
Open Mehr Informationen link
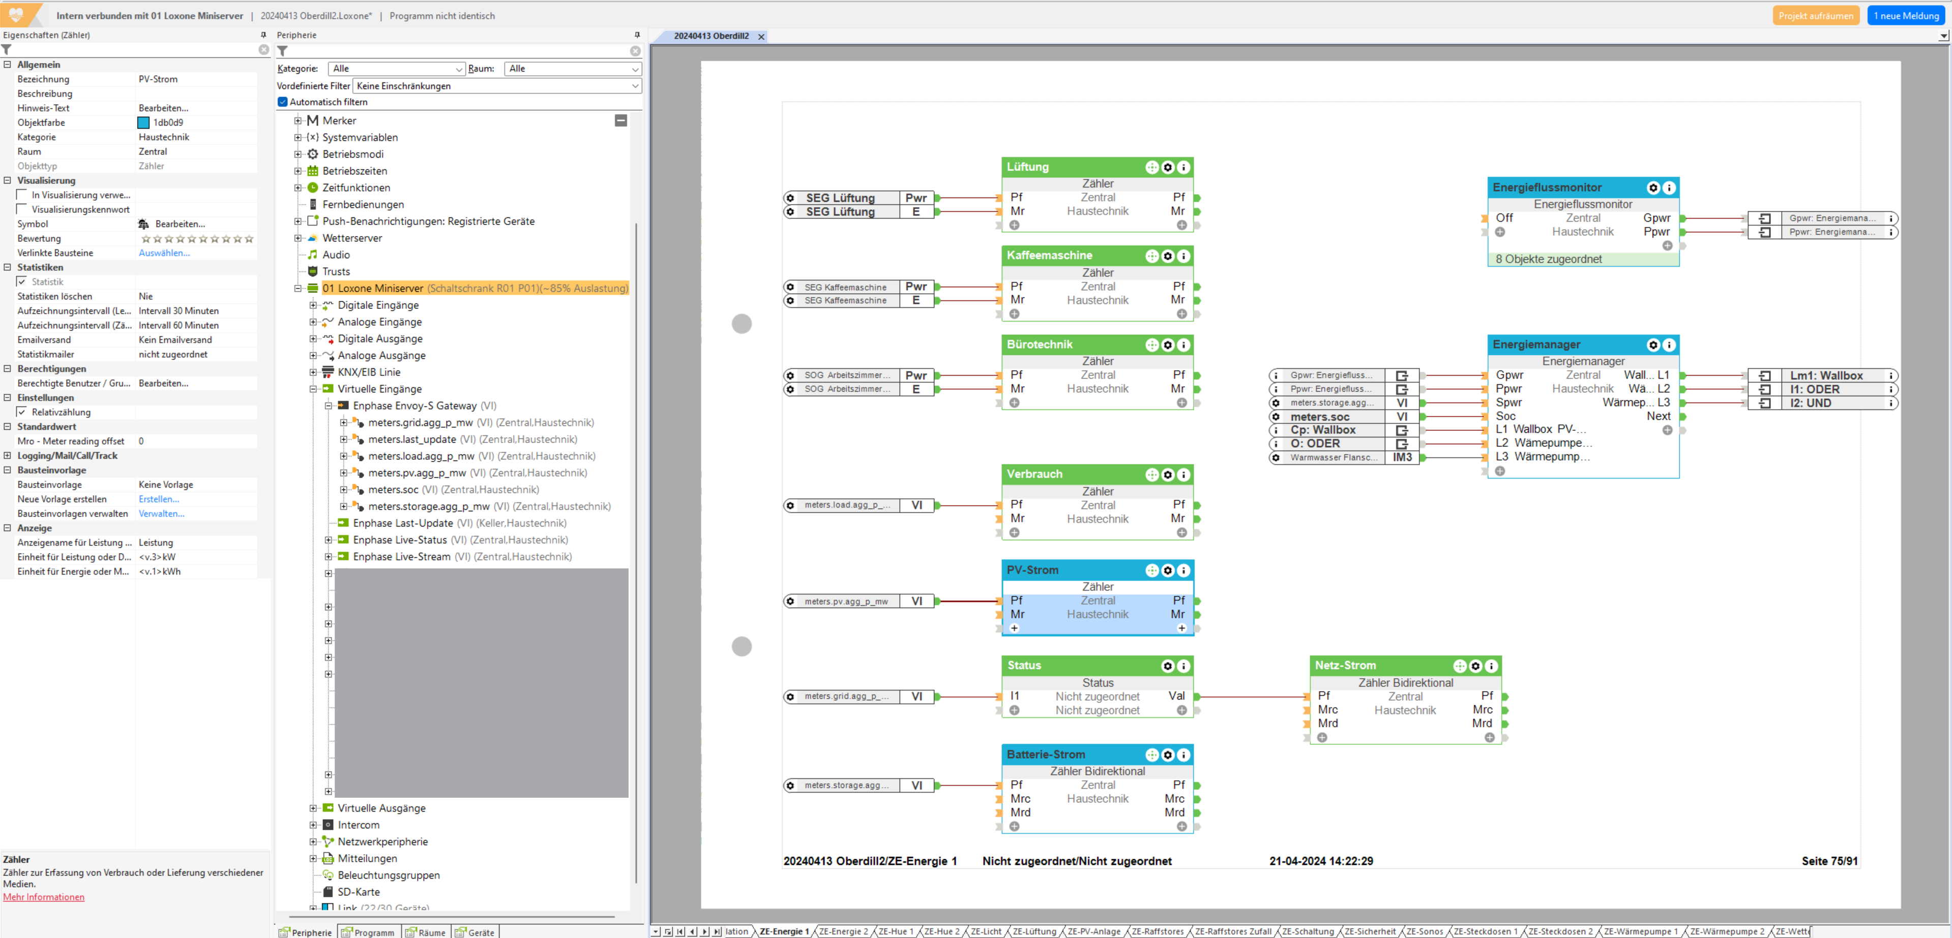coord(44,897)
